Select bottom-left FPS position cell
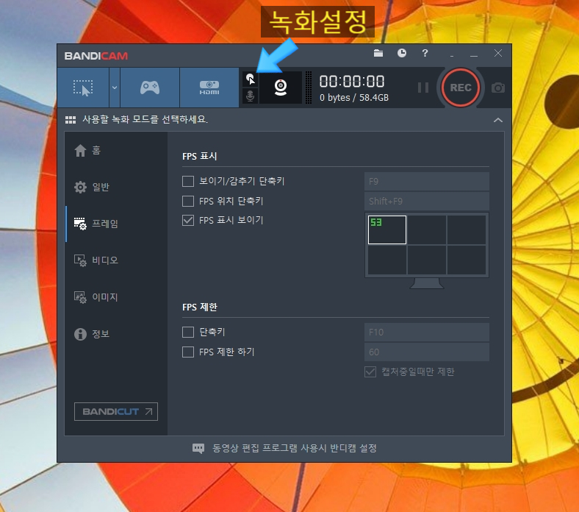Screen dimensions: 579x512 (387, 260)
